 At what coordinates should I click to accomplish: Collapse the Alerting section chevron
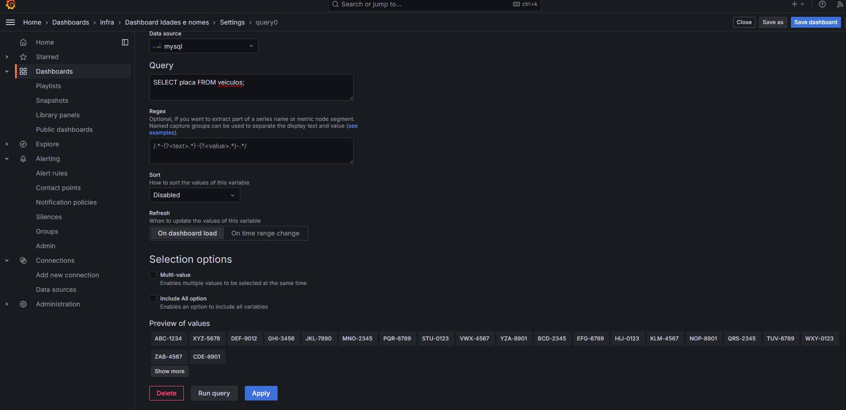coord(7,159)
